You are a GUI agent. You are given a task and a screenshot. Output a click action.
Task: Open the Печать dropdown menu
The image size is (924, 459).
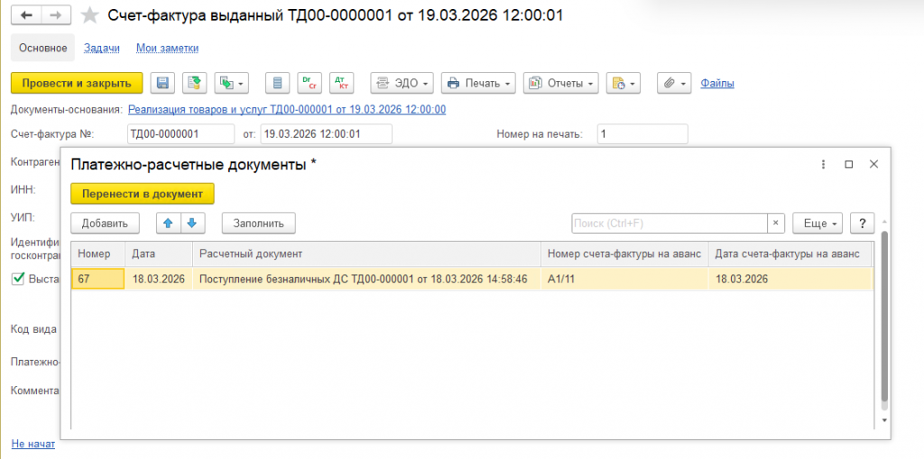pyautogui.click(x=478, y=83)
